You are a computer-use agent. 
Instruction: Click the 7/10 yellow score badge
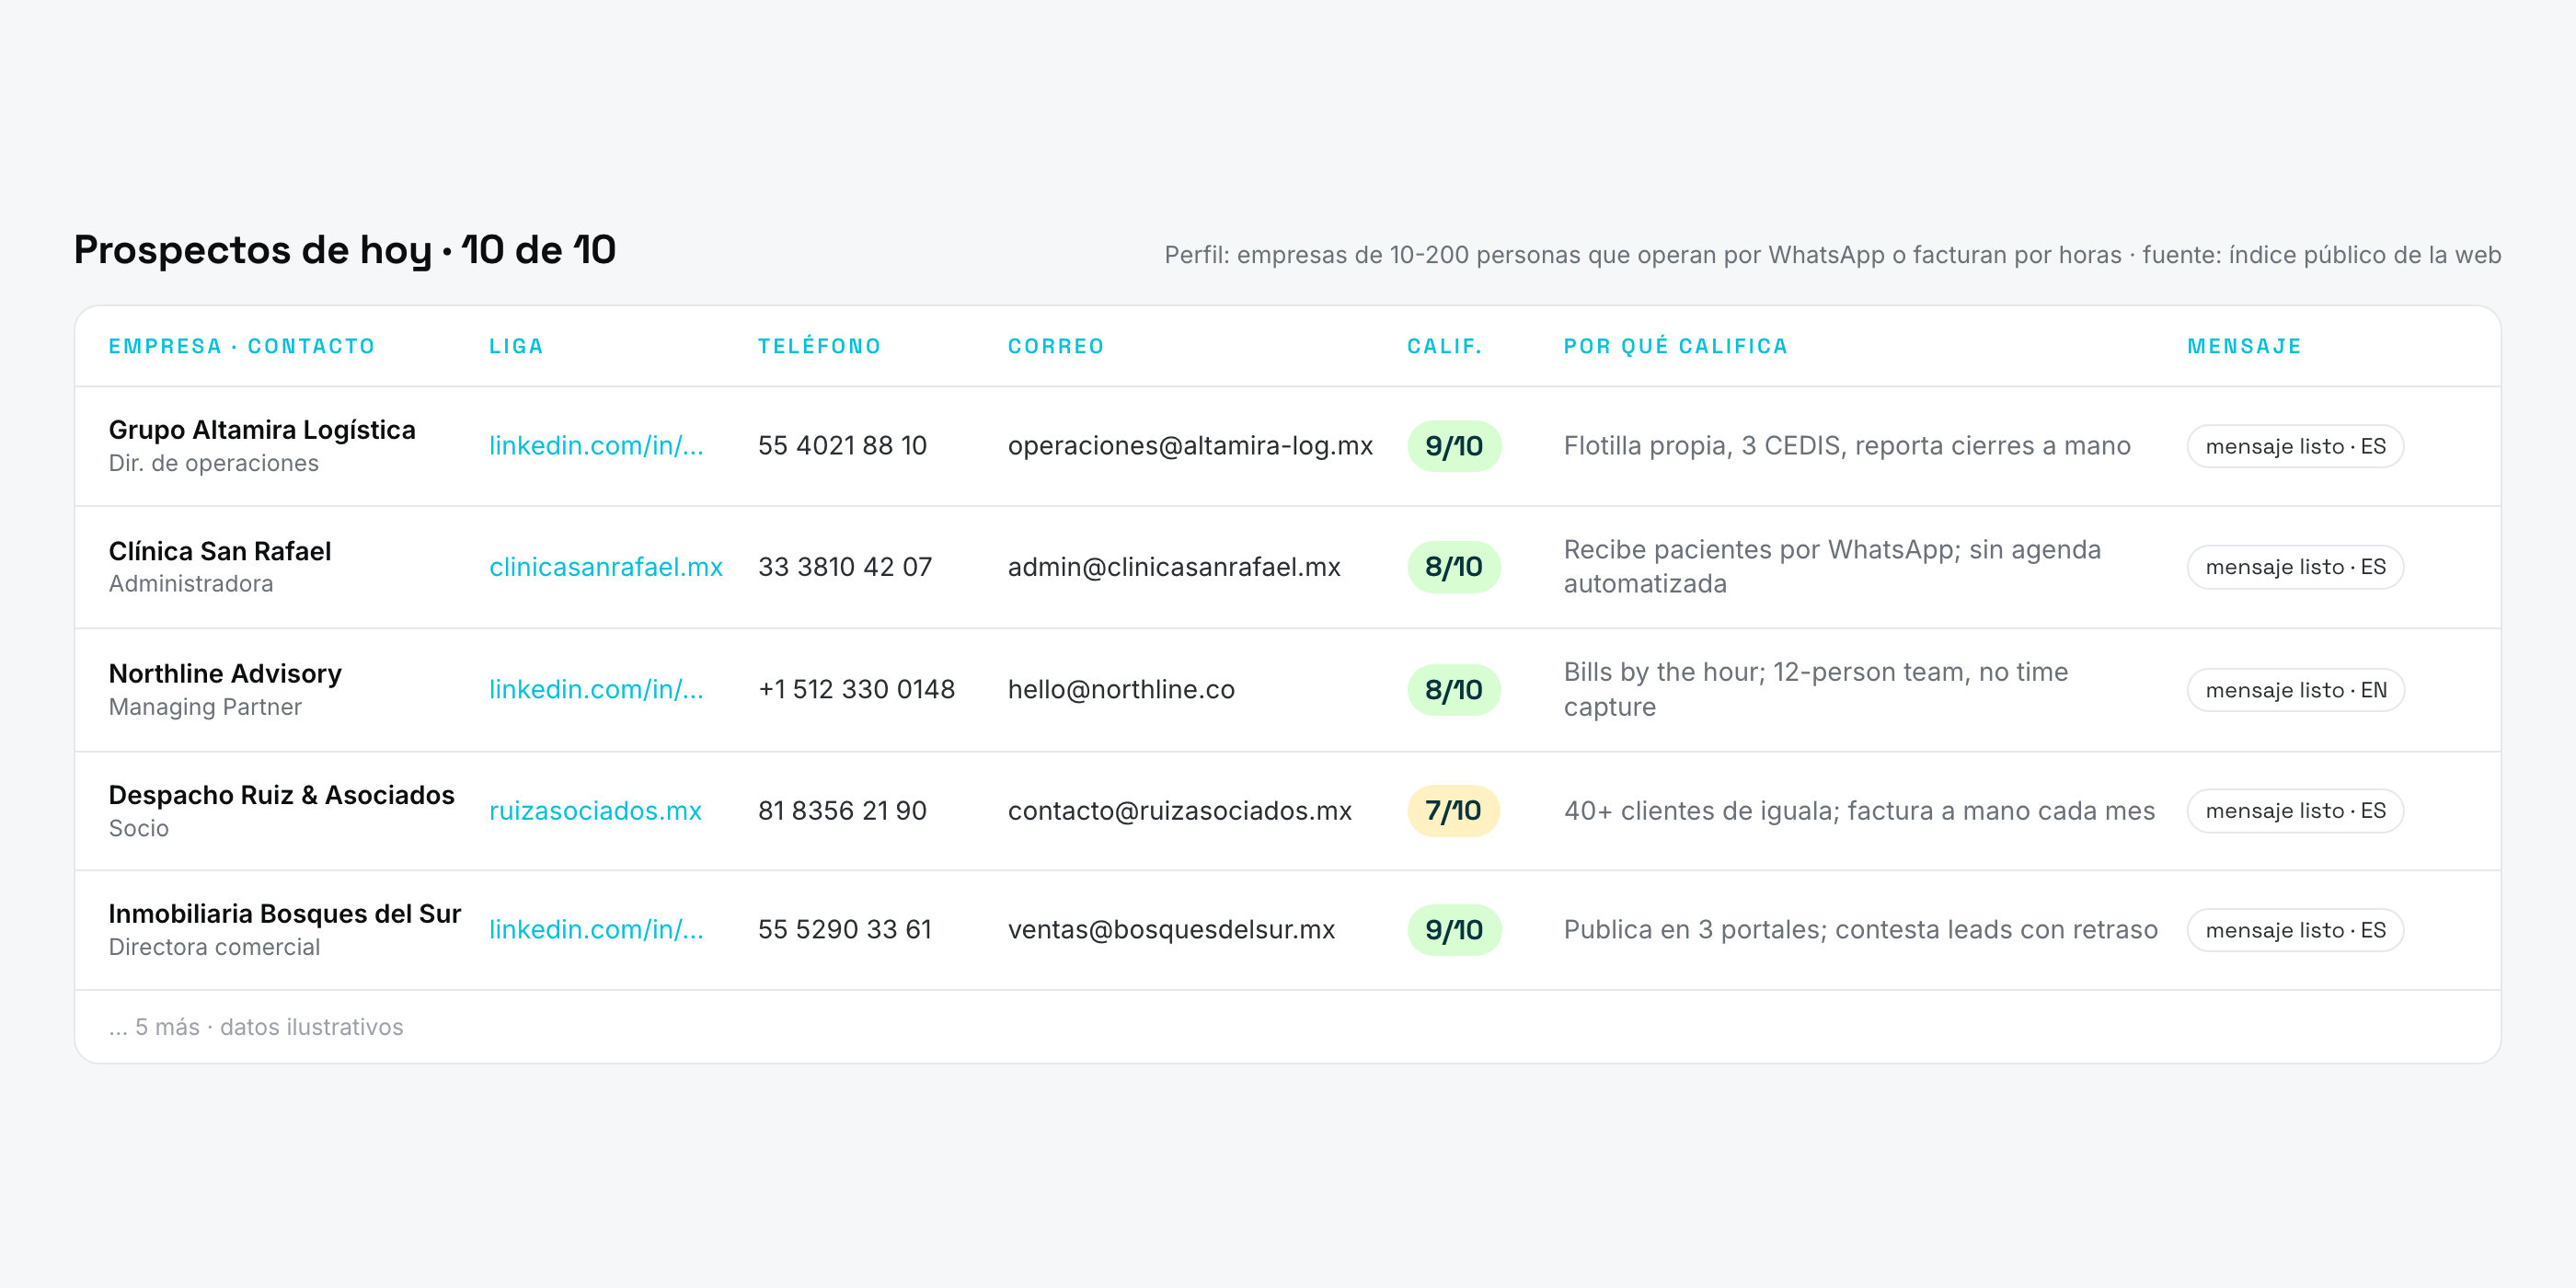(x=1453, y=811)
